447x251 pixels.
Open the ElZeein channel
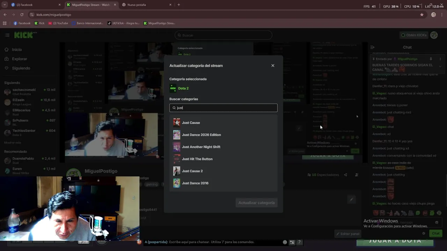29,102
